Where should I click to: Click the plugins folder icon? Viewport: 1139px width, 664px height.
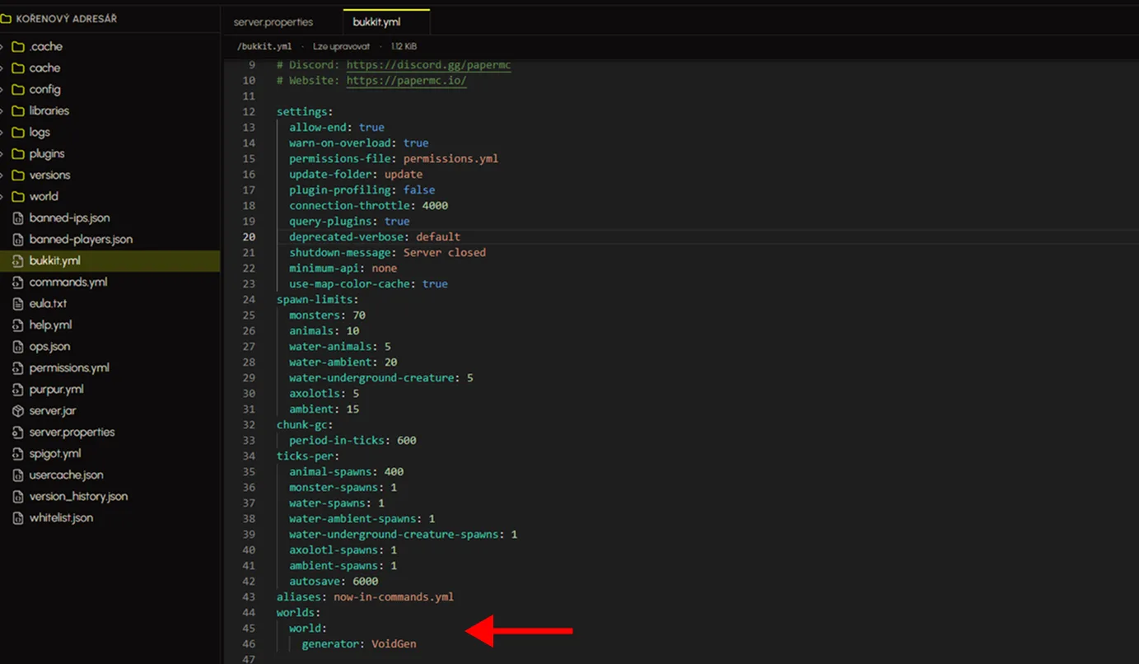coord(18,154)
